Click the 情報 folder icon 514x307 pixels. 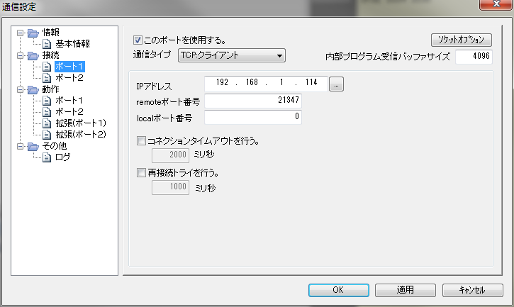pyautogui.click(x=33, y=33)
